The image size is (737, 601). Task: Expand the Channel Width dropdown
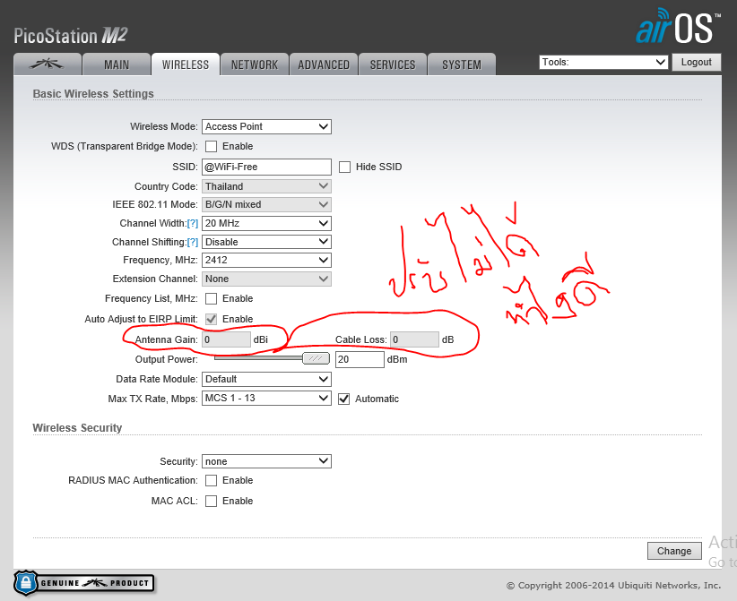[266, 223]
